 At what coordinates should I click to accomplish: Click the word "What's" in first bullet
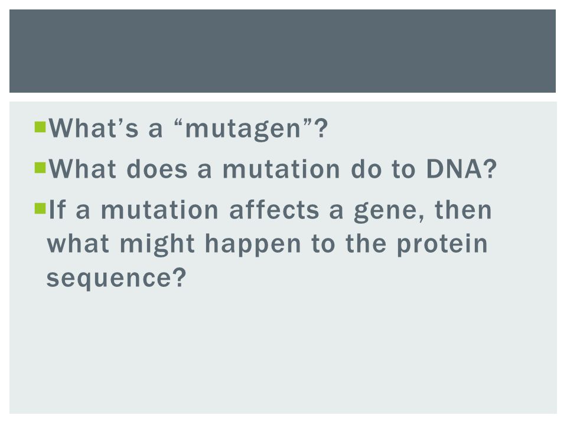pos(94,128)
